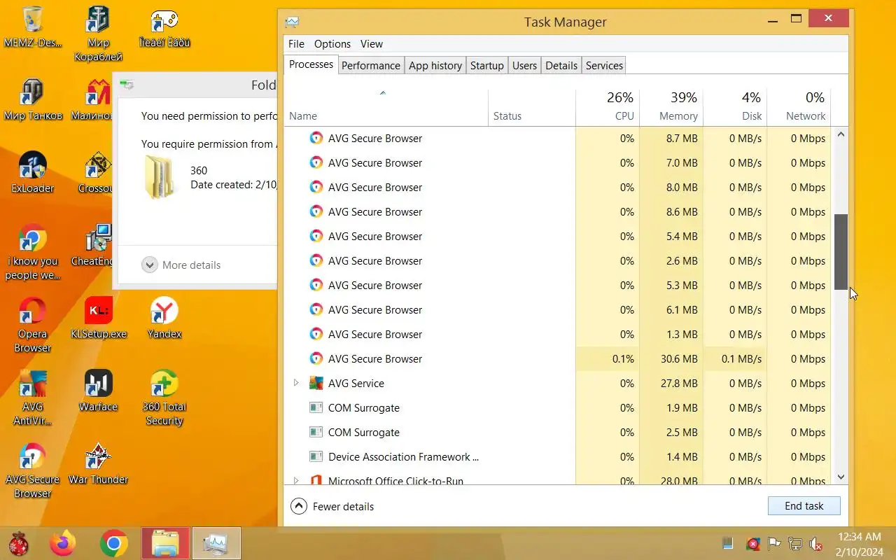This screenshot has height=560, width=896.
Task: Switch to the Startup tab
Action: [487, 65]
